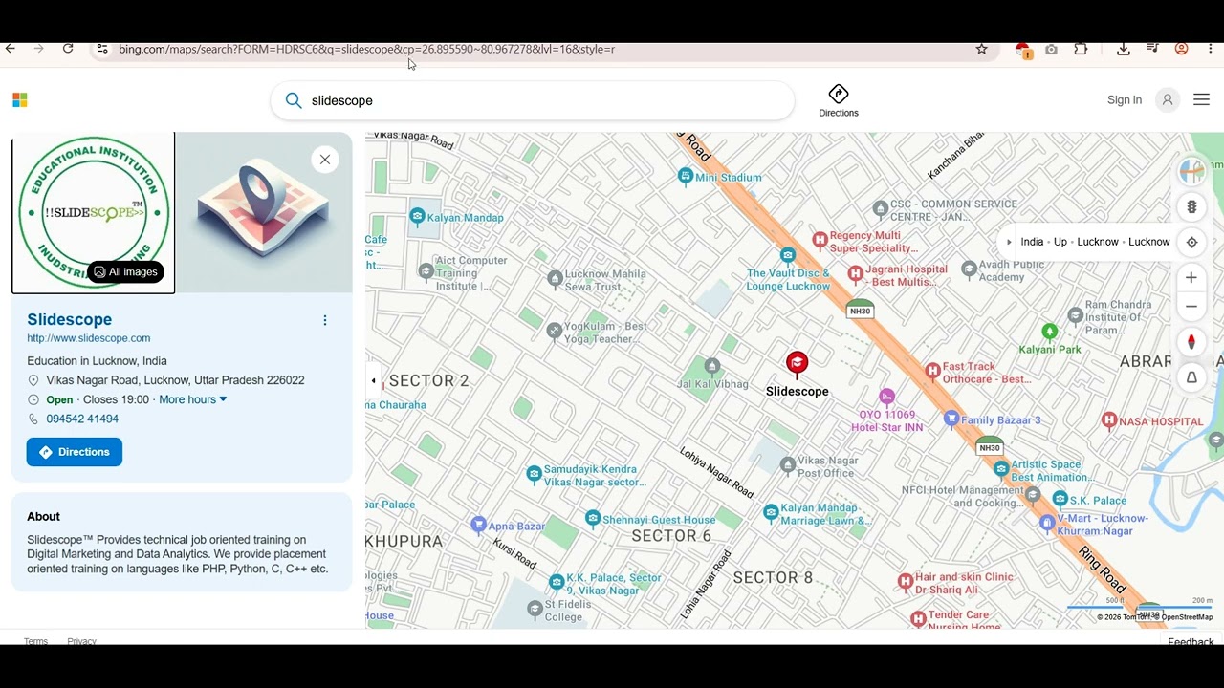Visit http://www.slidescope.com
The image size is (1224, 688).
point(88,338)
